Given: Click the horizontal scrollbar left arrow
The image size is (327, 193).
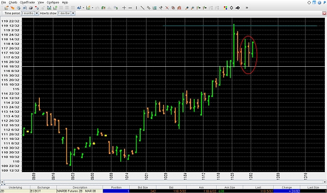Looking at the screenshot, I should tap(2, 182).
